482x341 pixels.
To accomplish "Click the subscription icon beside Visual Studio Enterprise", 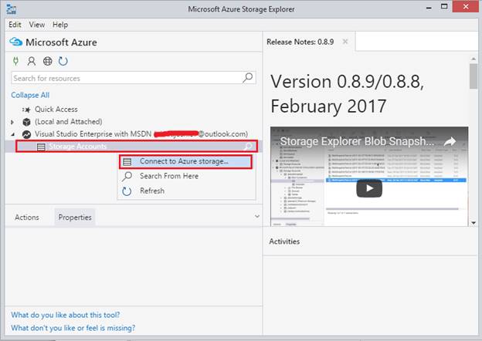I will tap(27, 134).
